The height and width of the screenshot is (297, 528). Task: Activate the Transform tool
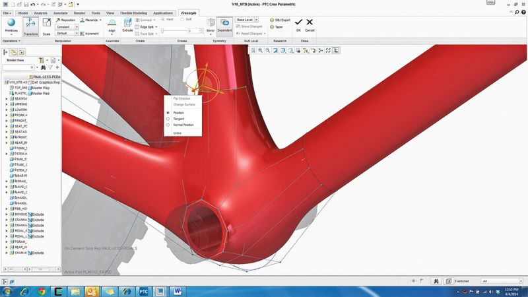point(29,25)
